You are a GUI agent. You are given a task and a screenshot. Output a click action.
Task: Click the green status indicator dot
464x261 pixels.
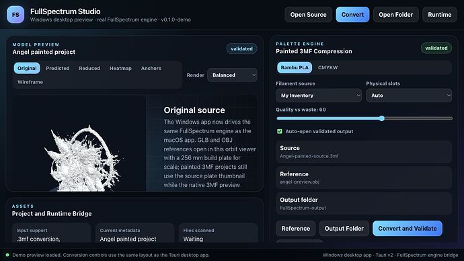(x=7, y=255)
